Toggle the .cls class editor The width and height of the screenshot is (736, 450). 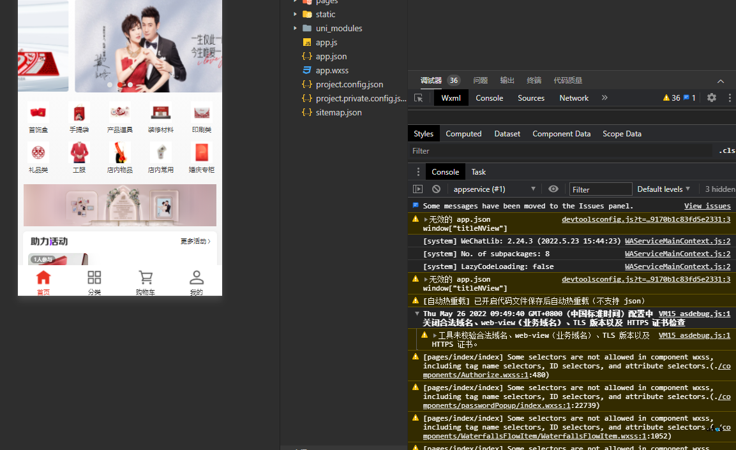(726, 150)
